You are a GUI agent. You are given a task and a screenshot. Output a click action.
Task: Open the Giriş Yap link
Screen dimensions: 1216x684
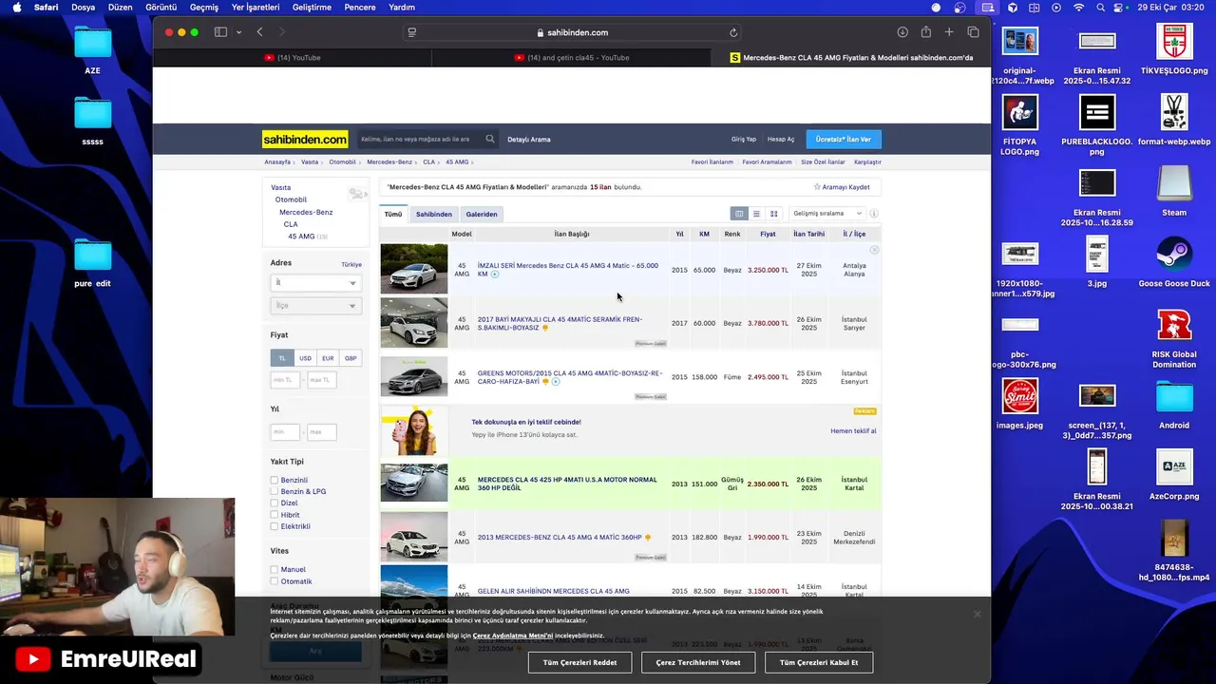coord(744,140)
